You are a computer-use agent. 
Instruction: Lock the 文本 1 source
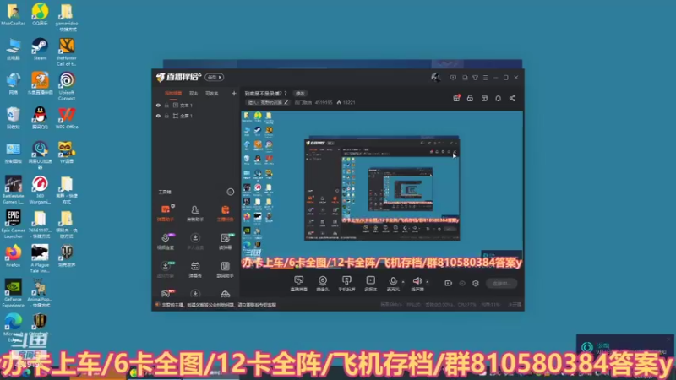tap(166, 105)
